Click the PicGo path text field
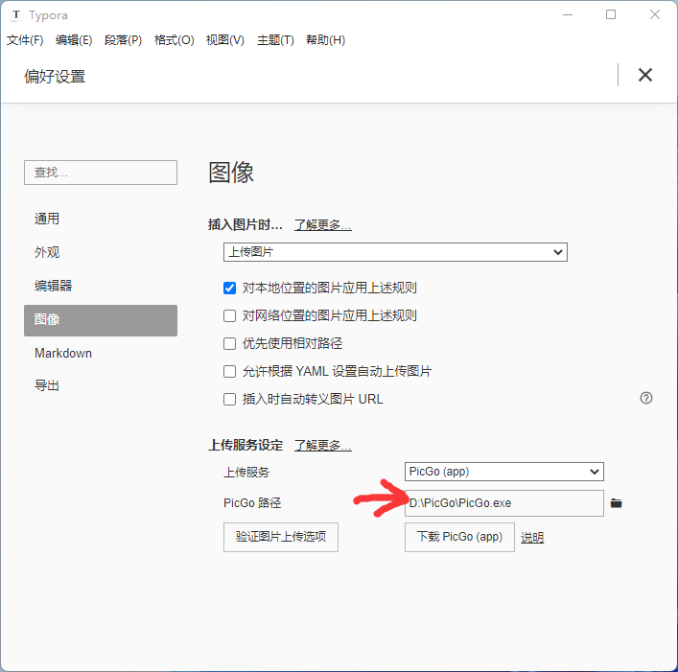 504,503
